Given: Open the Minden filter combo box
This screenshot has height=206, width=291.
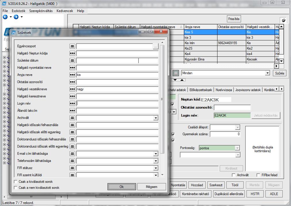Looking at the screenshot, I should 267,73.
